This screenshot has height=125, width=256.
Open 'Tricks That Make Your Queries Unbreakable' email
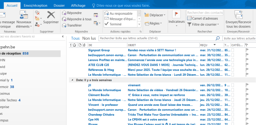coord(163,114)
